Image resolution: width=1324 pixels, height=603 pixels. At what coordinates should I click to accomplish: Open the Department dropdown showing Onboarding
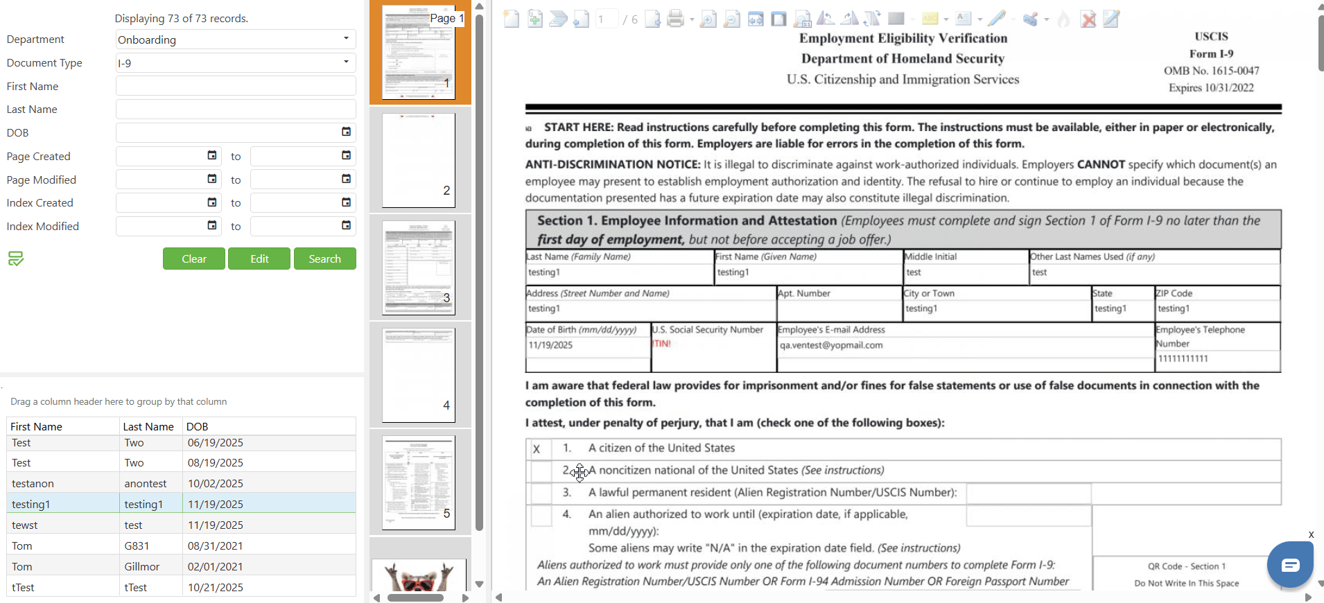point(236,40)
